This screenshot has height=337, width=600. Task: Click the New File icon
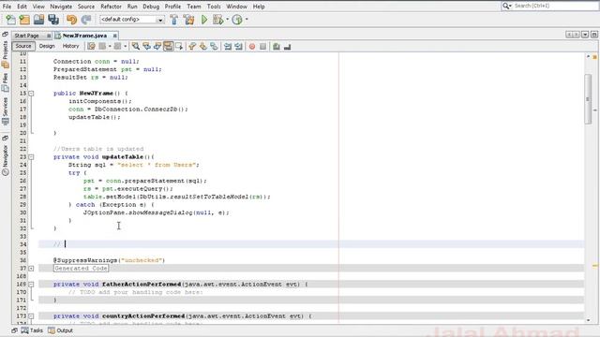pyautogui.click(x=10, y=20)
